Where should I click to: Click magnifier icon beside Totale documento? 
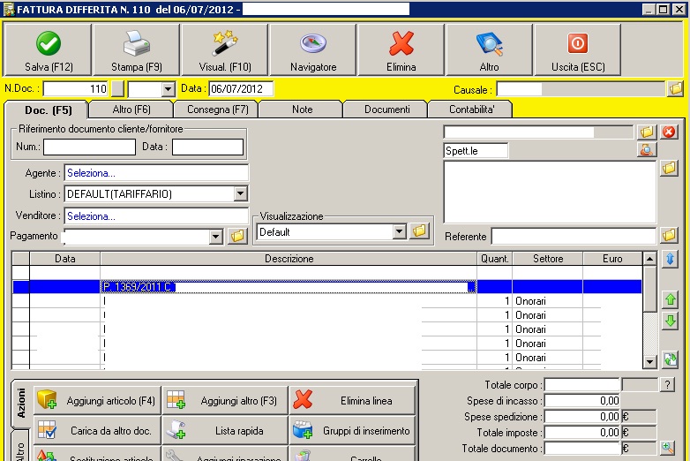coord(667,449)
